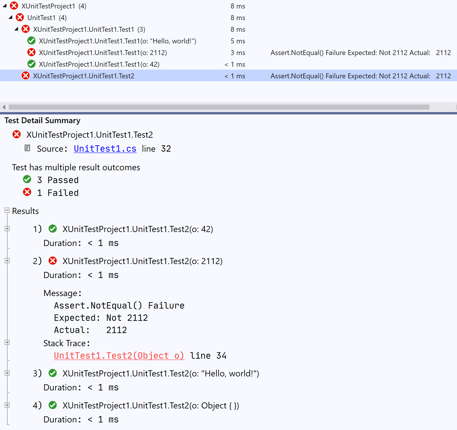Screen dimensions: 457x430
Task: Click the scrollbar left arrow
Action: [x=4, y=107]
